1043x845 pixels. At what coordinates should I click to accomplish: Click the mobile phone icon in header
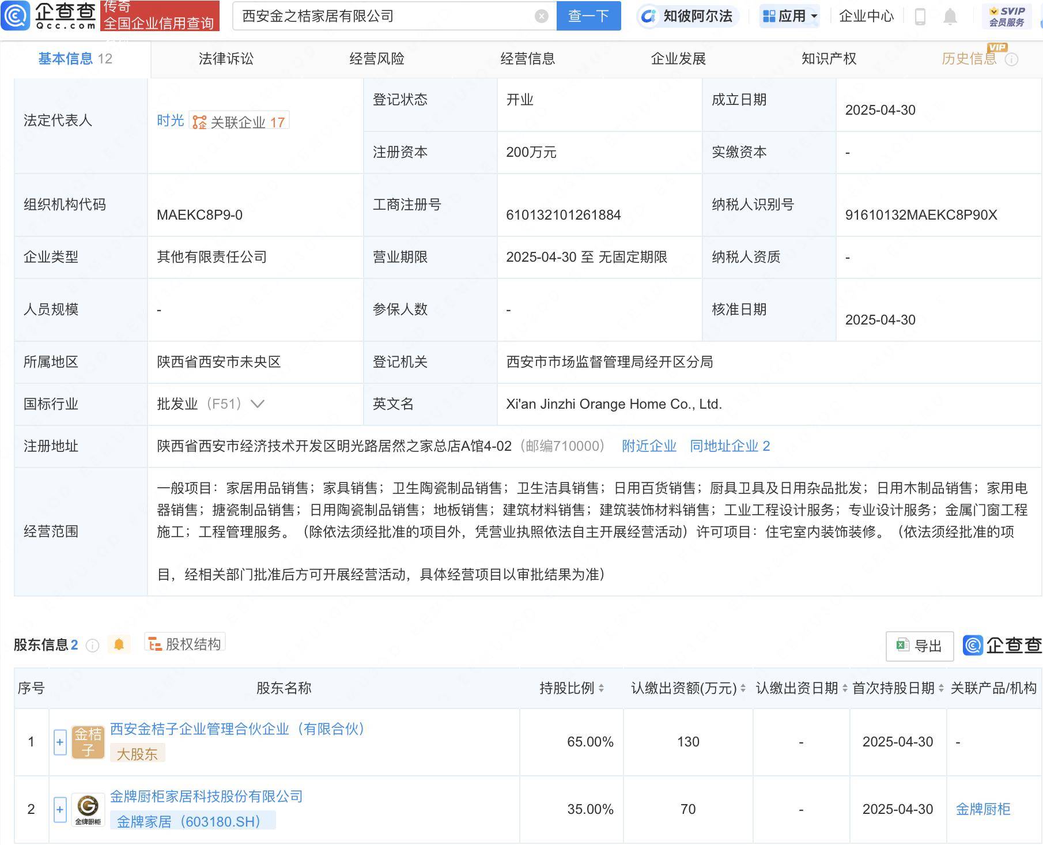tap(920, 16)
